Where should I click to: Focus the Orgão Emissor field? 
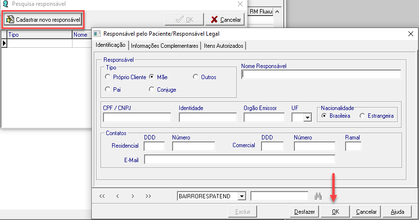coord(264,117)
